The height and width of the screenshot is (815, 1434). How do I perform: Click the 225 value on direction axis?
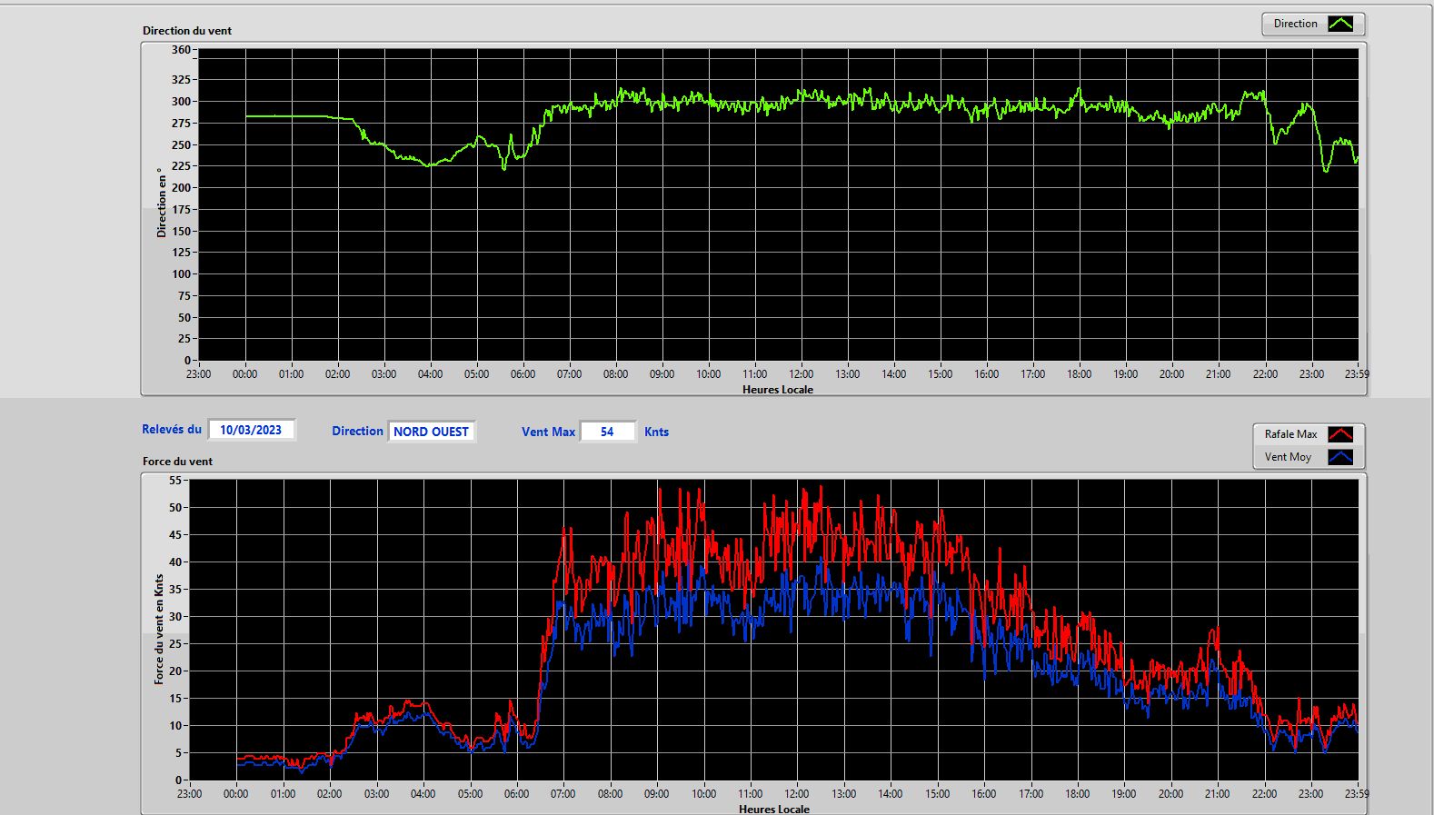pyautogui.click(x=181, y=165)
